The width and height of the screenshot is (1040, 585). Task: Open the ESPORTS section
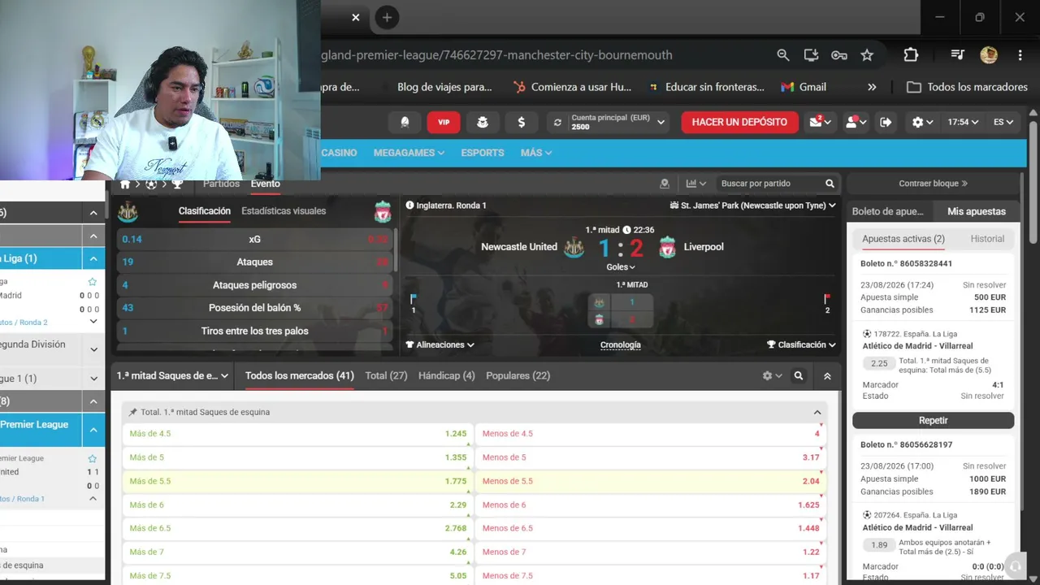pos(483,153)
